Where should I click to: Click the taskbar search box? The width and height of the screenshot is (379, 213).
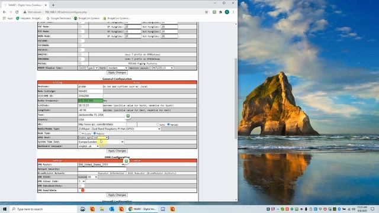click(43, 209)
